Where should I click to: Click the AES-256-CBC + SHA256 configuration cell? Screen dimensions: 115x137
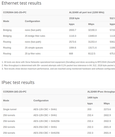[46, 133]
